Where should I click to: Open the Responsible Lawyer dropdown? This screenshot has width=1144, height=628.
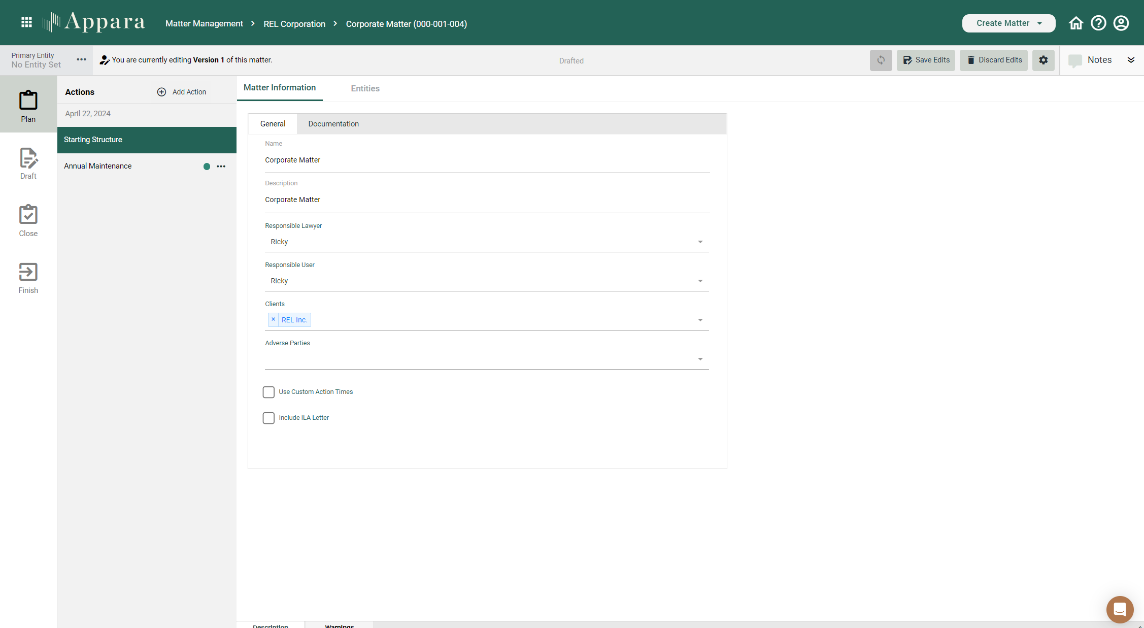coord(700,242)
